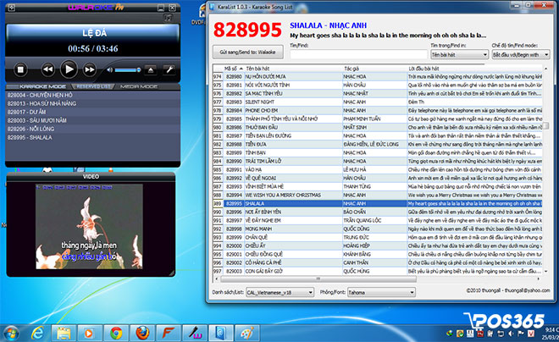Click author cell Trần Quang Lộc
The height and width of the screenshot is (342, 559).
374,220
